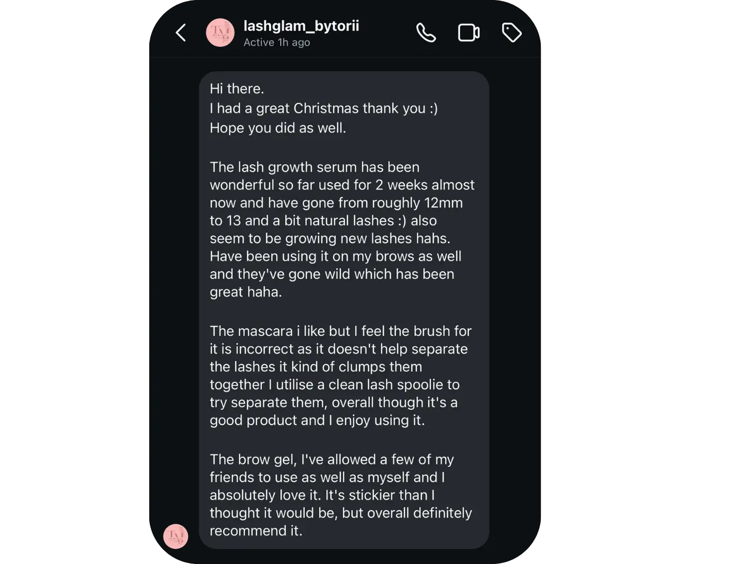Click the 'clean lash spoolie' line
Viewport: 736px width, 564px height.
[334, 384]
